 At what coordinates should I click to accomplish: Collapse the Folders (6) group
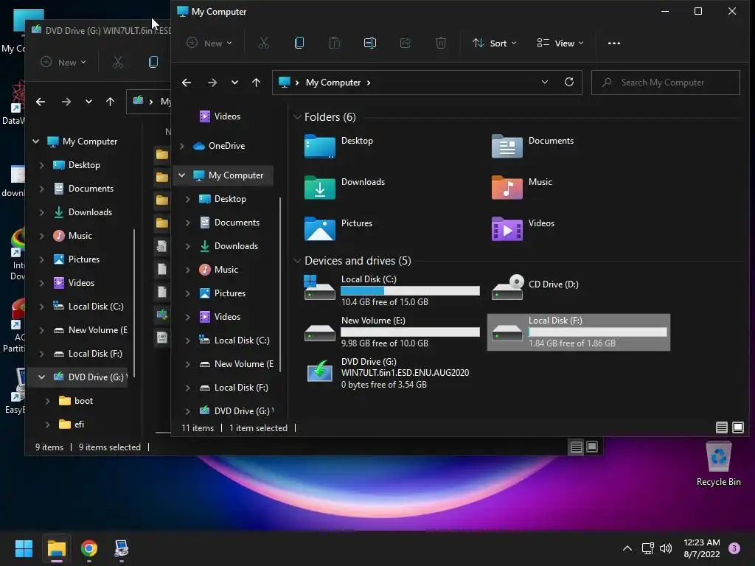[x=297, y=117]
